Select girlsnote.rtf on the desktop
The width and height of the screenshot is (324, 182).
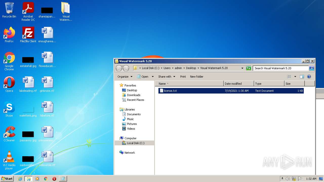click(47, 84)
